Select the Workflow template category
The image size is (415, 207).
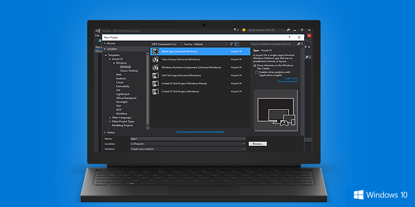[122, 114]
